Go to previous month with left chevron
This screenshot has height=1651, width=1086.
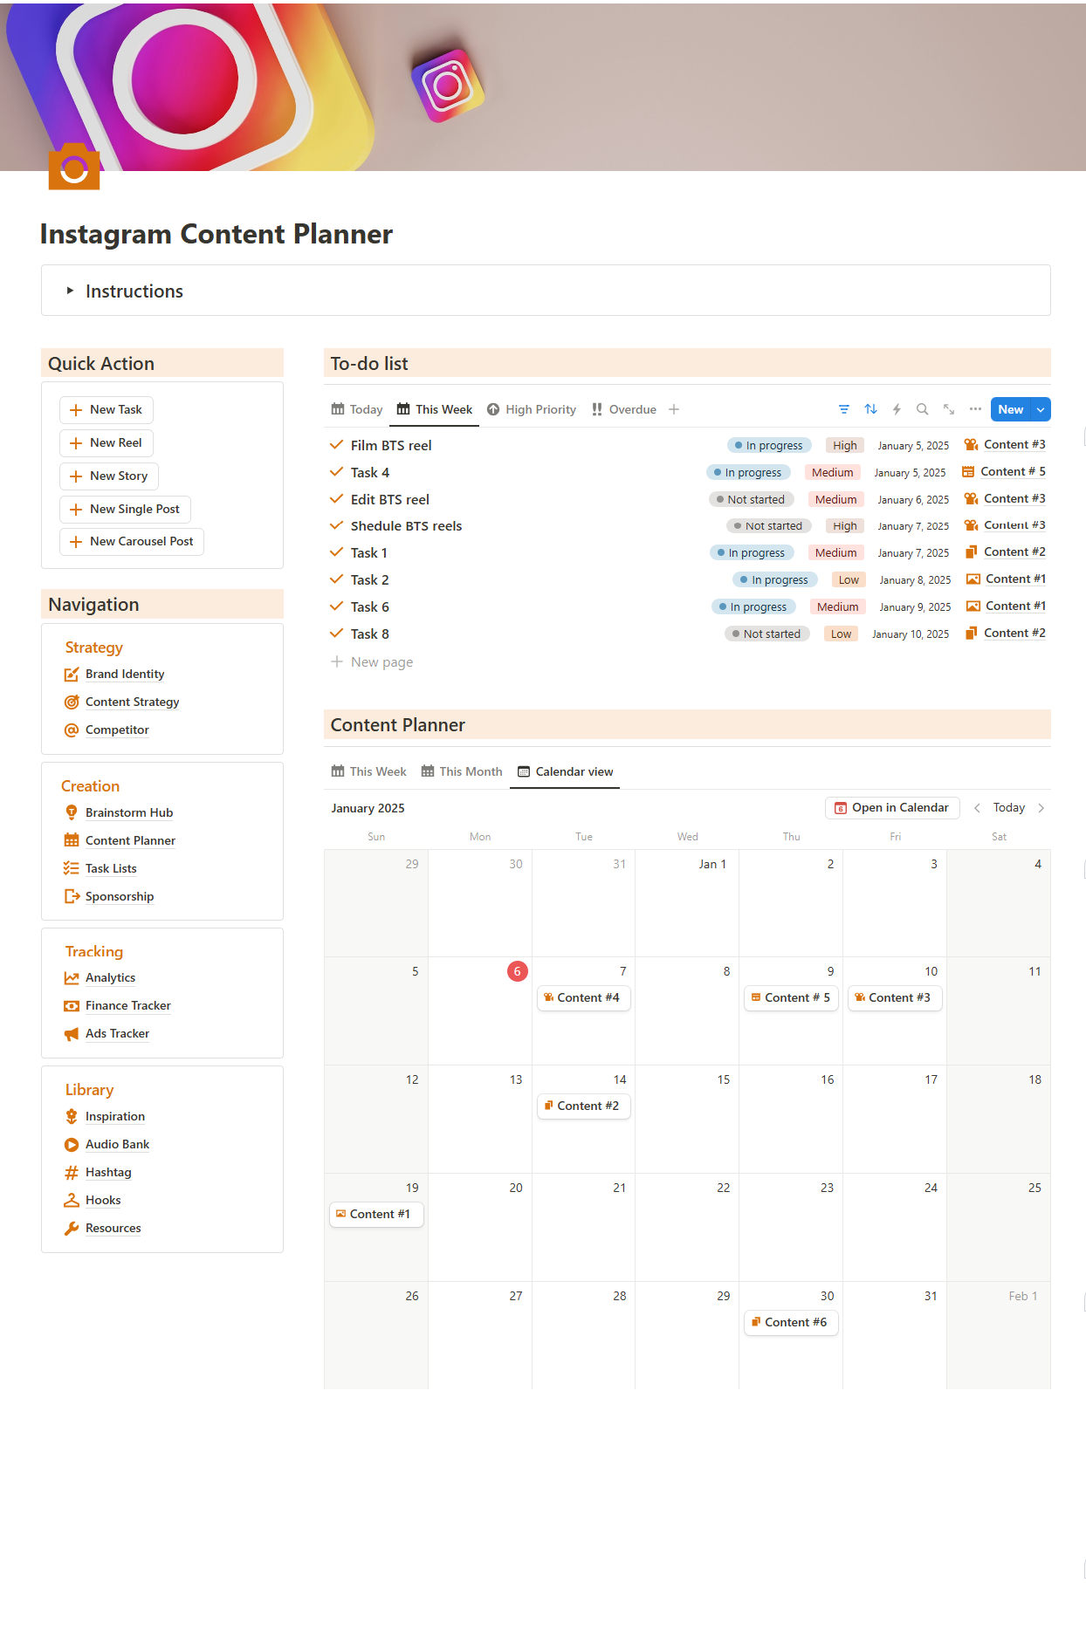click(977, 808)
